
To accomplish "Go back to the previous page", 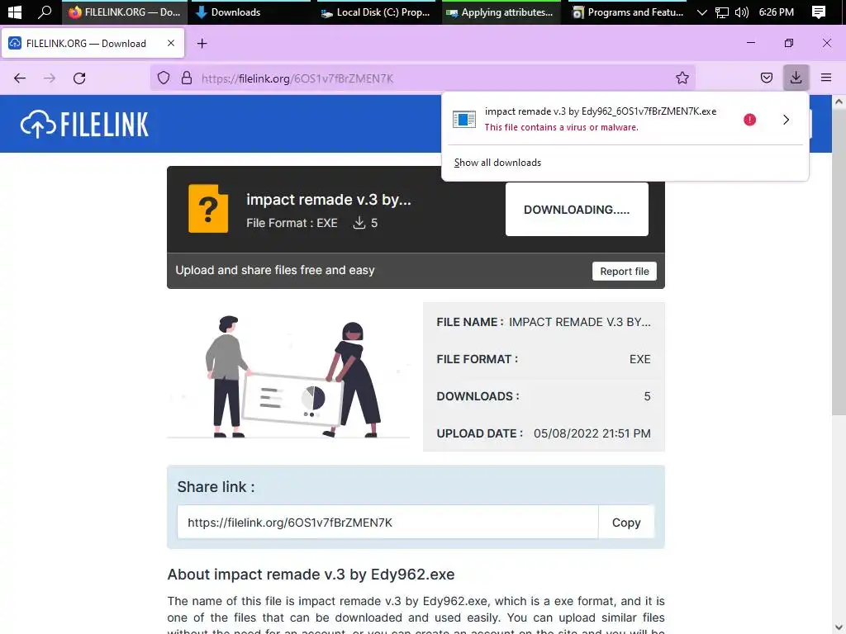I will [20, 78].
